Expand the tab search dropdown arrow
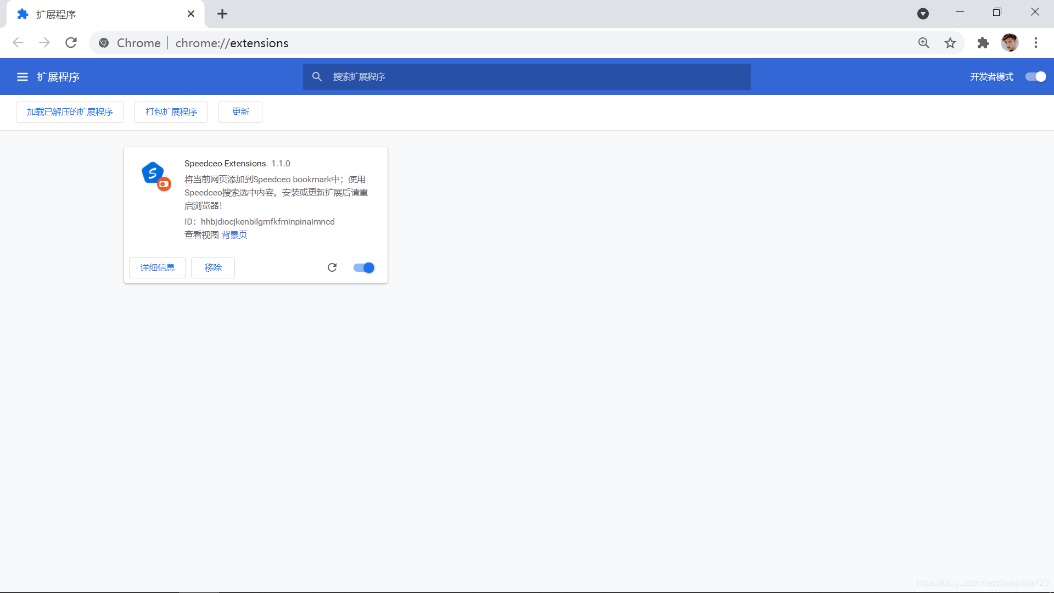The height and width of the screenshot is (593, 1054). click(x=923, y=14)
